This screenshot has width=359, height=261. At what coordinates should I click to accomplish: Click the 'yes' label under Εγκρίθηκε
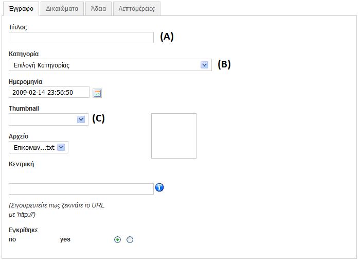tap(65, 239)
